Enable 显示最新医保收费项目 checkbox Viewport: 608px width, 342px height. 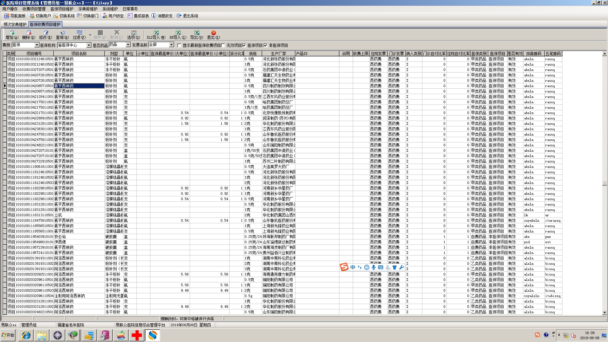coord(180,45)
